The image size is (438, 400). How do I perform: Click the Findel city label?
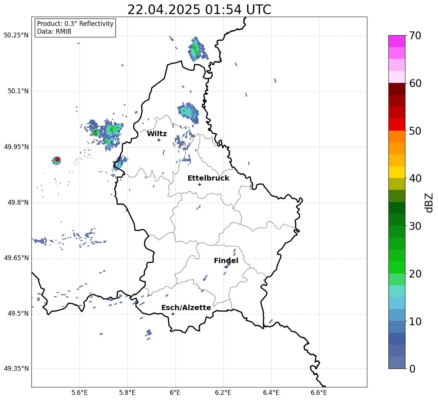(226, 260)
